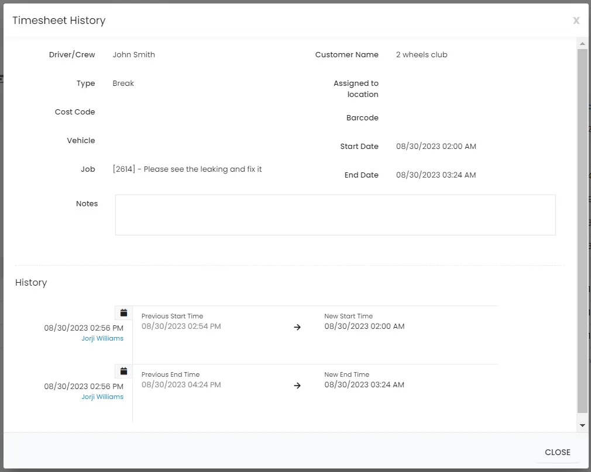Screen dimensions: 591x472
Task: Click the scrollbar down arrow
Action: pyautogui.click(x=582, y=425)
